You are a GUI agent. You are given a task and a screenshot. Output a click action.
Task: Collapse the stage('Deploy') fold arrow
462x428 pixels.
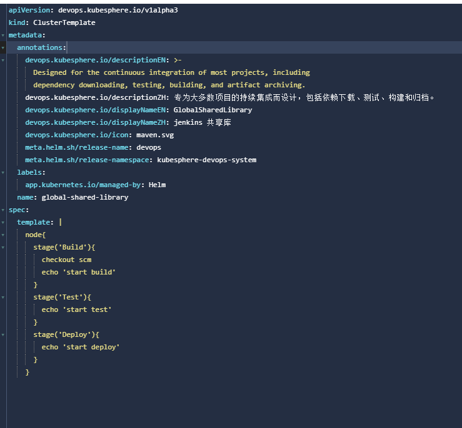click(3, 335)
